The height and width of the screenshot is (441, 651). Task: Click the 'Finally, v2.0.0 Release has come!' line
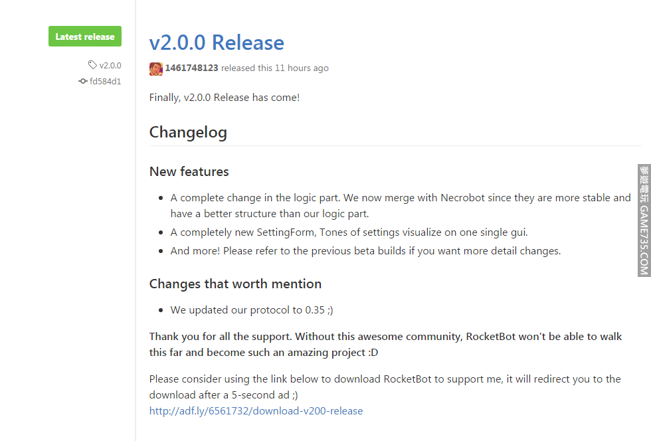click(x=225, y=97)
